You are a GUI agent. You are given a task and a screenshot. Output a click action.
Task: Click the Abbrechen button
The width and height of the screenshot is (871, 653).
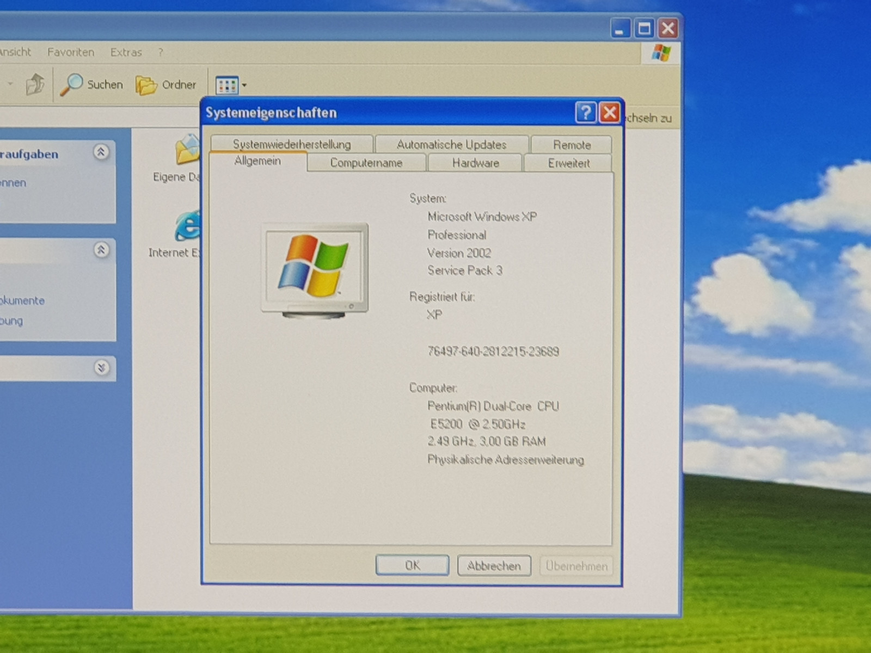tap(494, 566)
